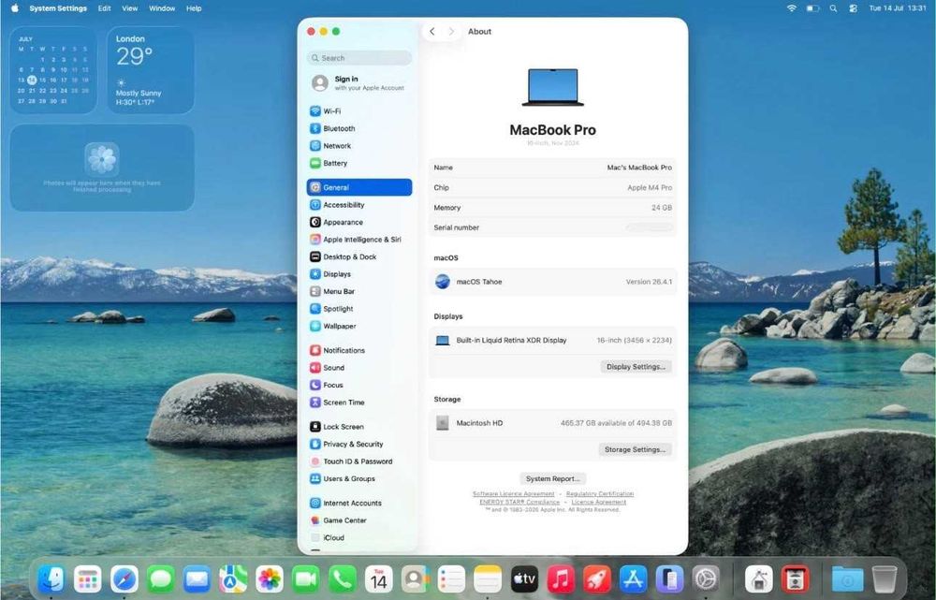The height and width of the screenshot is (600, 936).
Task: Open Privacy & Security settings
Action: coord(358,445)
